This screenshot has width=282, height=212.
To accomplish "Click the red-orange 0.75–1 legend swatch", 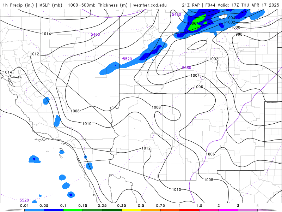I will pyautogui.click(x=170, y=210).
